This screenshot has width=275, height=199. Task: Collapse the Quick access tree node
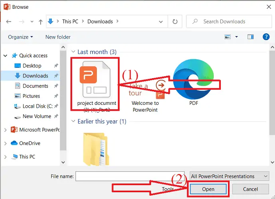coord(6,56)
